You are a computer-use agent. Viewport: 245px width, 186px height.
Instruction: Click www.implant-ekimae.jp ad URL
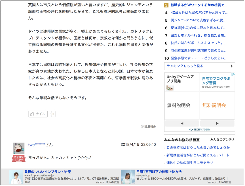[x=39, y=175]
